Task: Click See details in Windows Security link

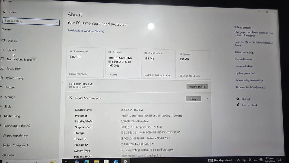Action: 86,31
